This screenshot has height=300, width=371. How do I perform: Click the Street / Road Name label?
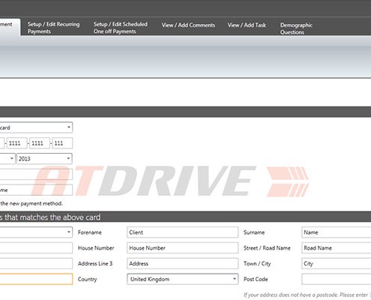[267, 248]
